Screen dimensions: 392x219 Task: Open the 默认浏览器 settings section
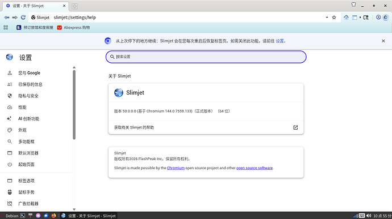pyautogui.click(x=36, y=153)
